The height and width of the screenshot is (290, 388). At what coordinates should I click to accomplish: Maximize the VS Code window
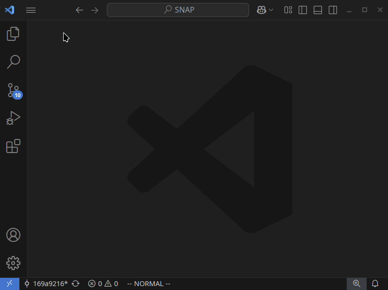coord(365,10)
